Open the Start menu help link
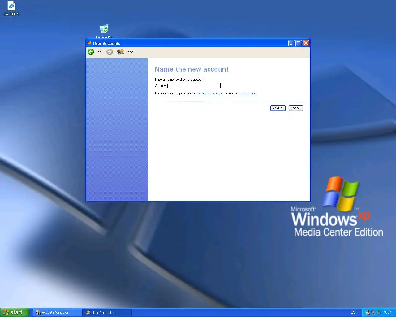This screenshot has width=396, height=317. pyautogui.click(x=248, y=93)
